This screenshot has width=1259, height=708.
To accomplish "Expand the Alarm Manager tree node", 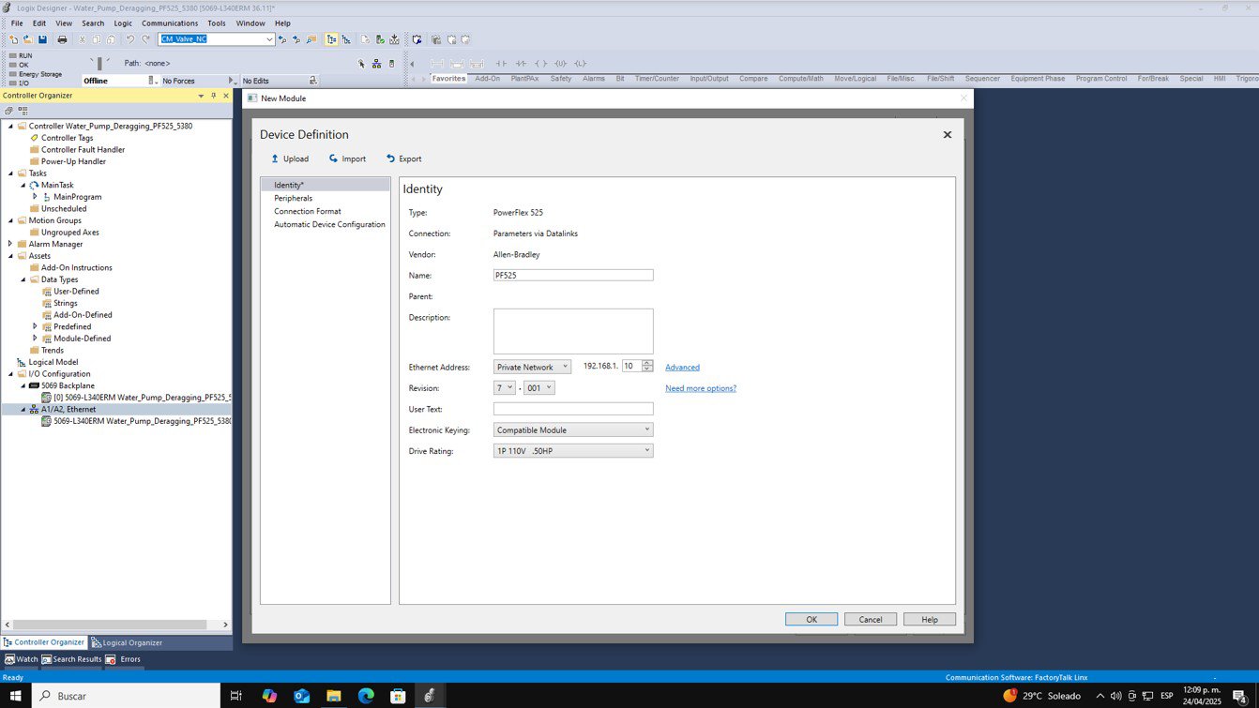I will (x=10, y=244).
